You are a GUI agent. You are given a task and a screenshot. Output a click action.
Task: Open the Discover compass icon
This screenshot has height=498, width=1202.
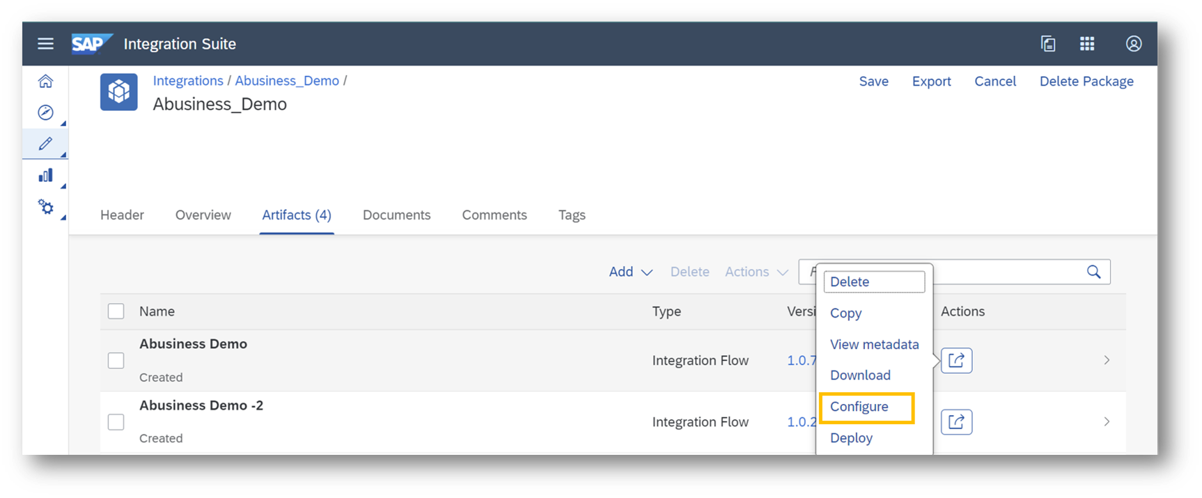click(45, 112)
